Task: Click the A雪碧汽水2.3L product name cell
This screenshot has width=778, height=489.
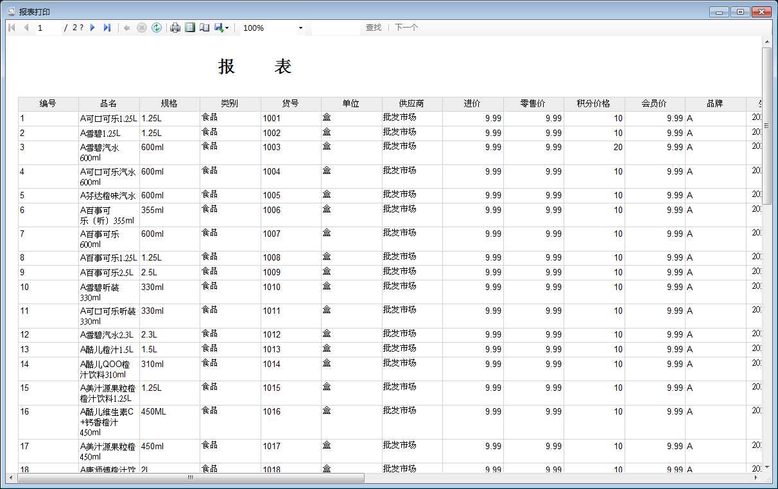Action: tap(108, 335)
